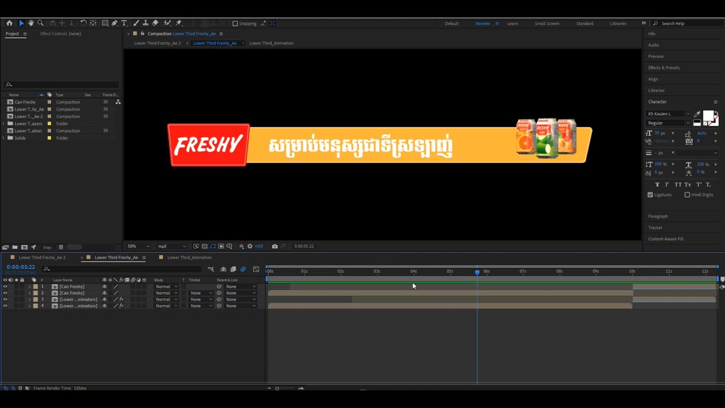Select the Rotation tool
The height and width of the screenshot is (408, 725).
coord(83,23)
